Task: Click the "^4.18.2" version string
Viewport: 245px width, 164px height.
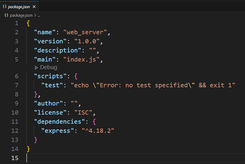Action: [x=98, y=131]
